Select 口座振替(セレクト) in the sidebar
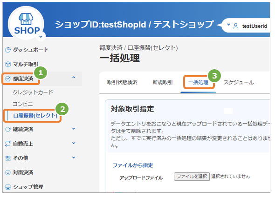275x197 pixels. pyautogui.click(x=35, y=116)
